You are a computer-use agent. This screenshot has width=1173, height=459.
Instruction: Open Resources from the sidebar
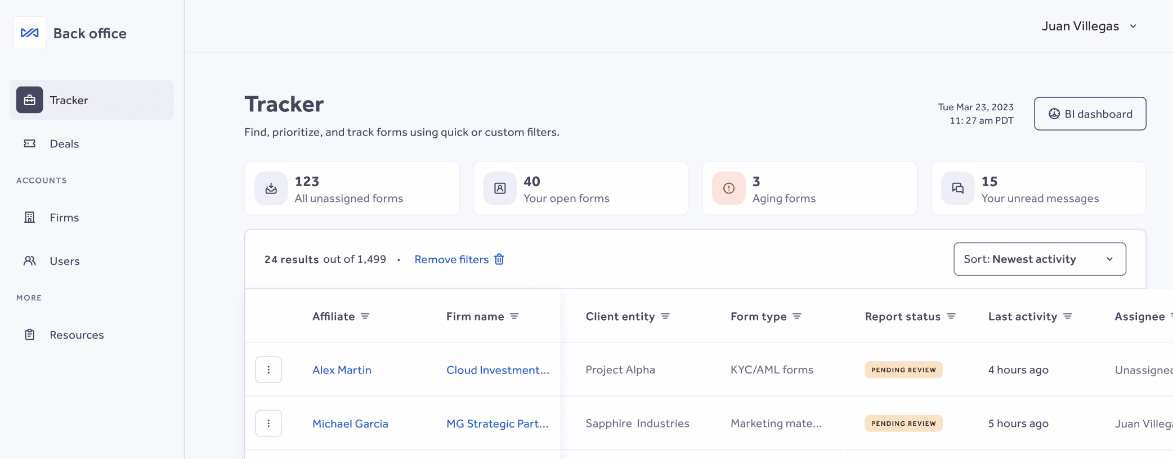(77, 335)
